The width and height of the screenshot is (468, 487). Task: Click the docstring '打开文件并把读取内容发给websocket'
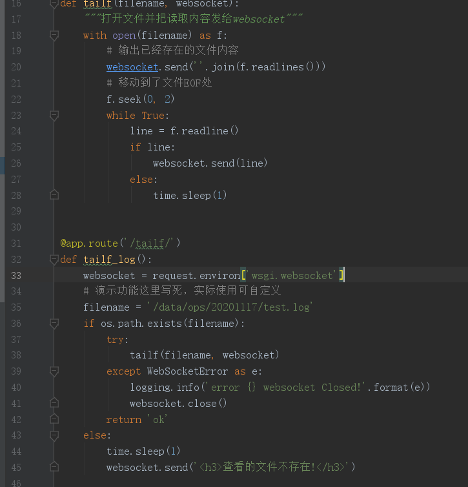[x=193, y=19]
